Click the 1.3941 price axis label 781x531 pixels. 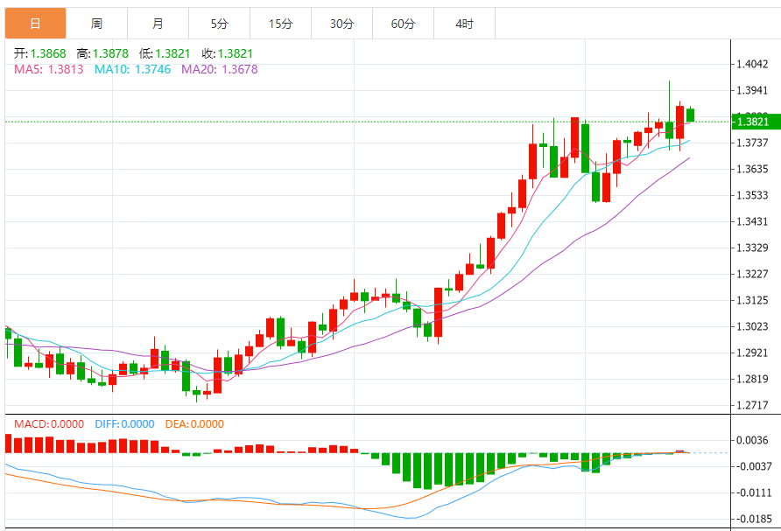(752, 90)
